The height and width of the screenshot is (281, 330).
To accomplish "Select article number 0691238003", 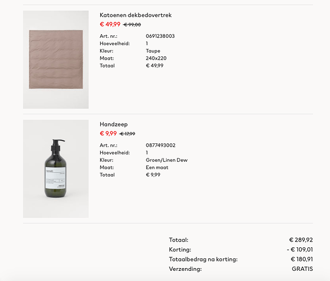I will 160,36.
